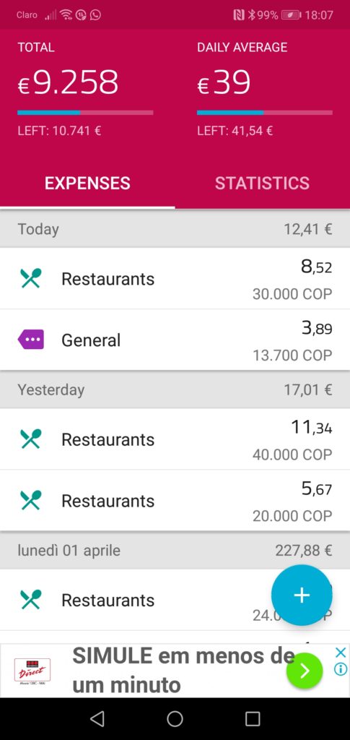Tap the recent apps square button
The width and height of the screenshot is (350, 740).
coord(253,719)
